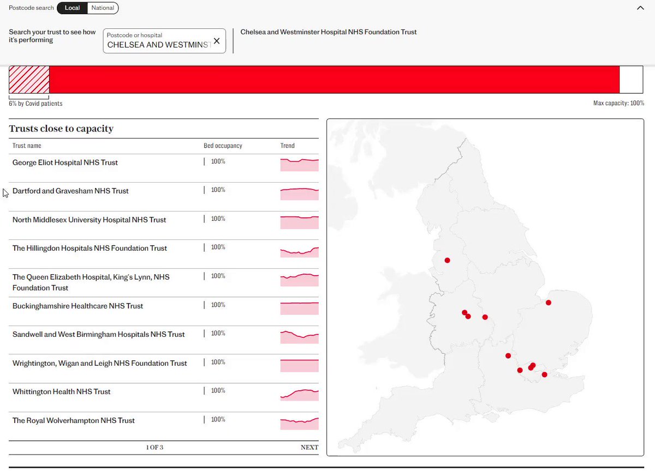The width and height of the screenshot is (655, 471).
Task: Select the Buckinghamshire red dot on the map
Action: click(x=508, y=356)
